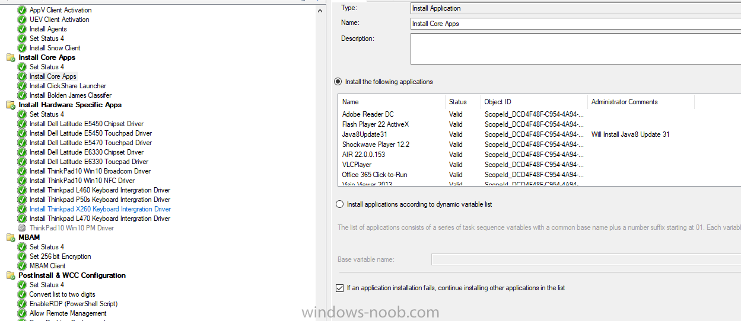
Task: Click 'Will Install Java8 Update 31' comment
Action: point(631,134)
